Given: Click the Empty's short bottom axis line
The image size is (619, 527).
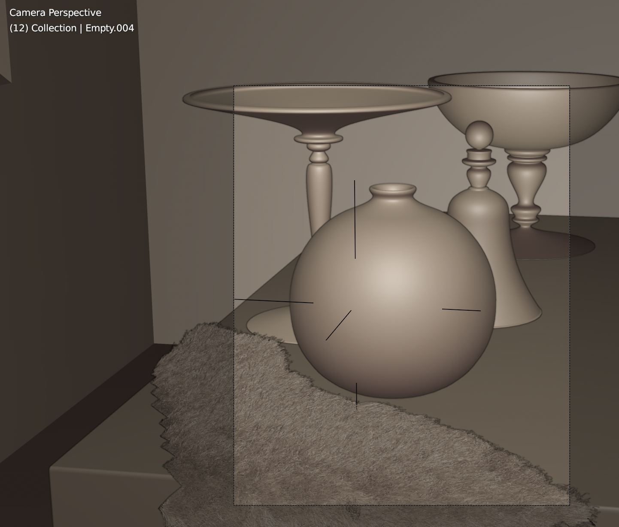Looking at the screenshot, I should point(356,393).
